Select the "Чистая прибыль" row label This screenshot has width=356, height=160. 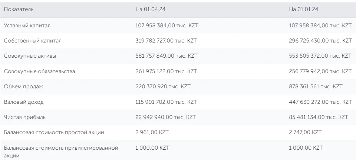[24, 117]
